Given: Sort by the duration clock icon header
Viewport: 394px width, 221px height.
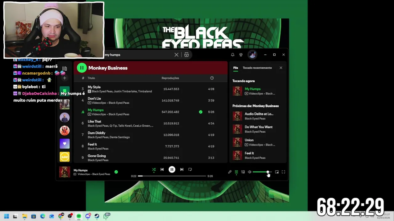Looking at the screenshot, I should click(212, 78).
